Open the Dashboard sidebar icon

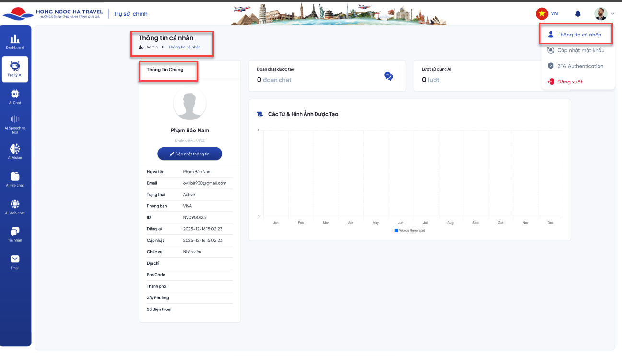pyautogui.click(x=15, y=41)
